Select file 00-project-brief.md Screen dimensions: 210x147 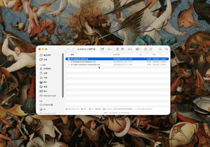coord(117,59)
